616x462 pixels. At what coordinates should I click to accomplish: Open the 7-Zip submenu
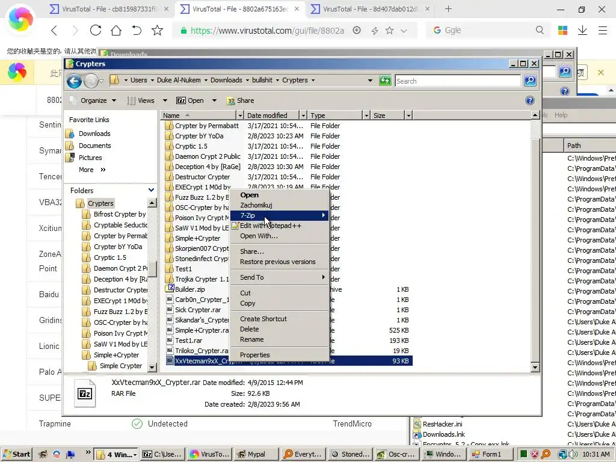point(279,215)
